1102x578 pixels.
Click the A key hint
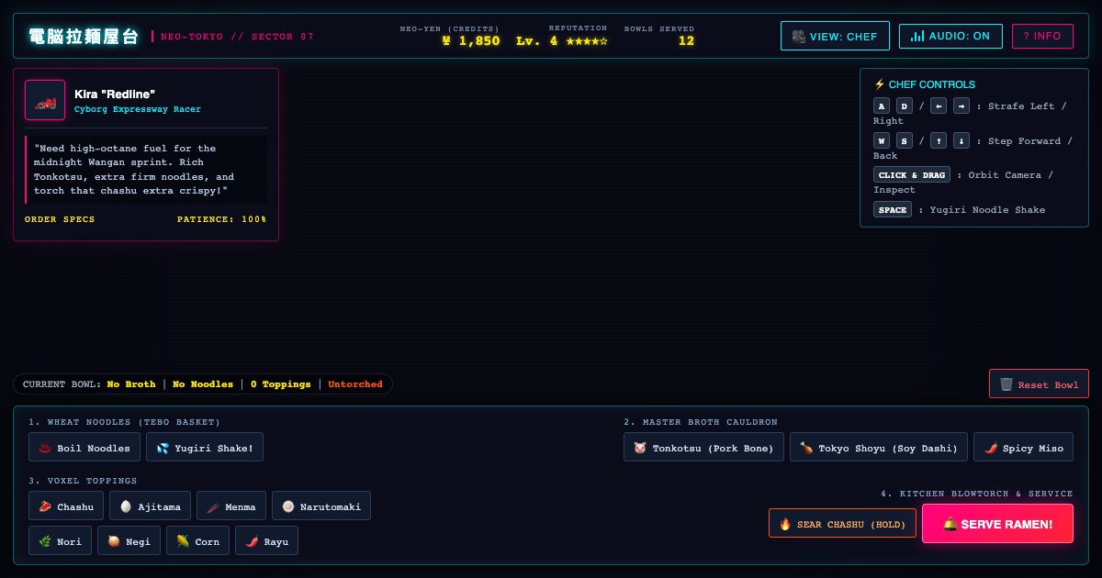(882, 106)
